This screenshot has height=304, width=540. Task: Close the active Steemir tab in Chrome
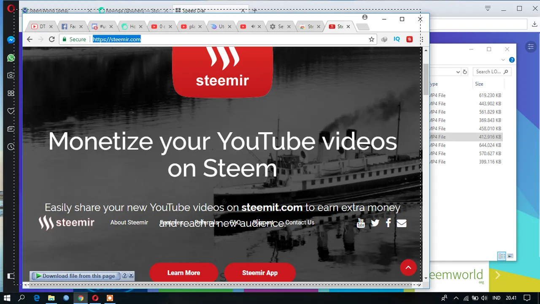[x=348, y=27]
